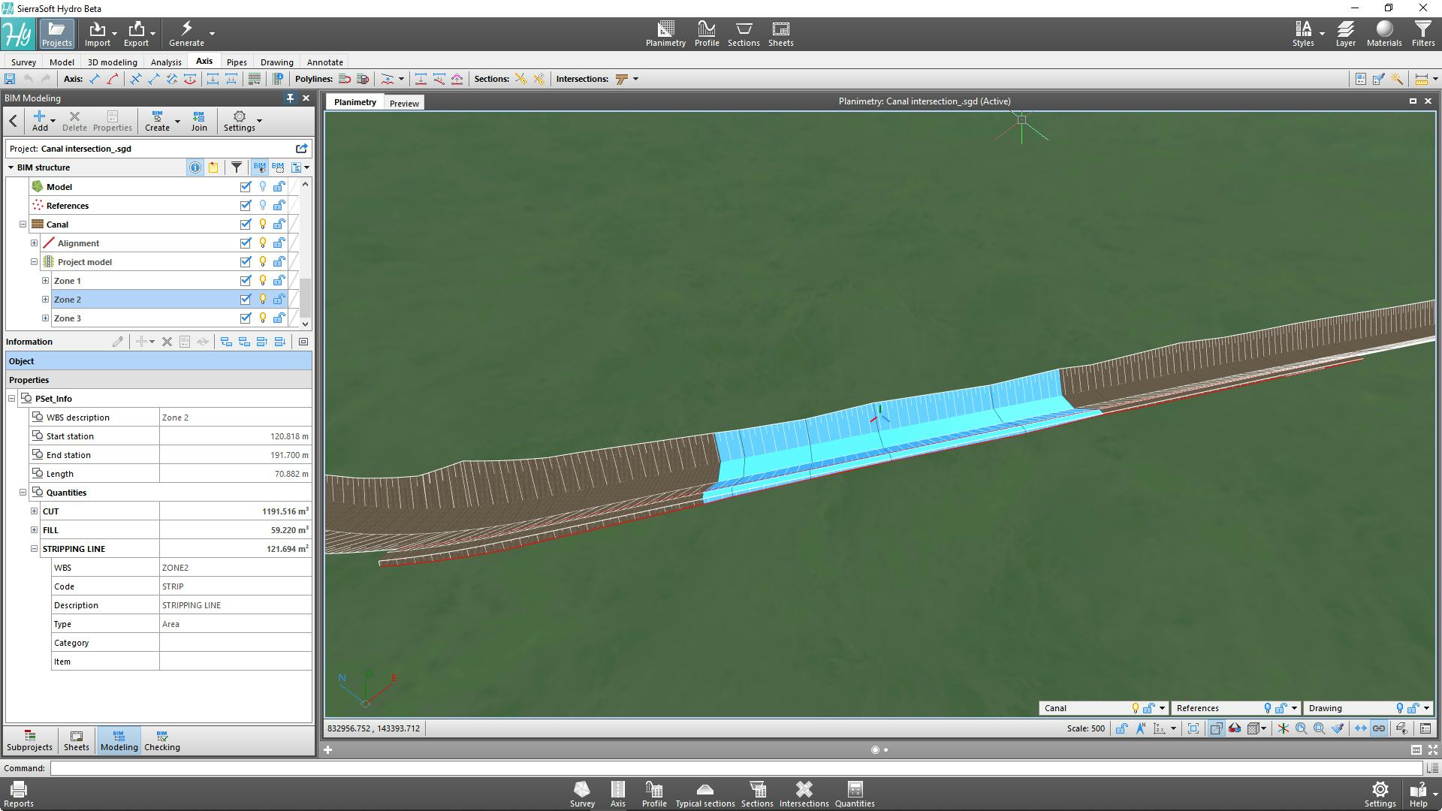Expand the Zone 1 tree node

point(45,281)
